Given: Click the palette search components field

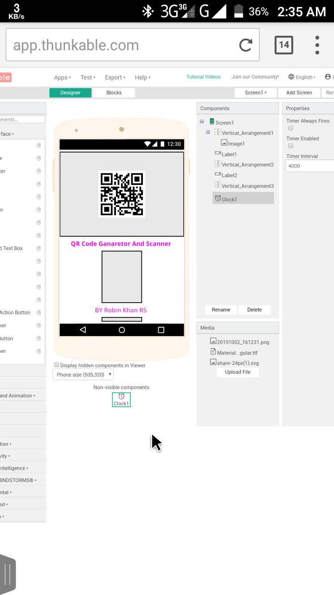Looking at the screenshot, I should coord(22,119).
